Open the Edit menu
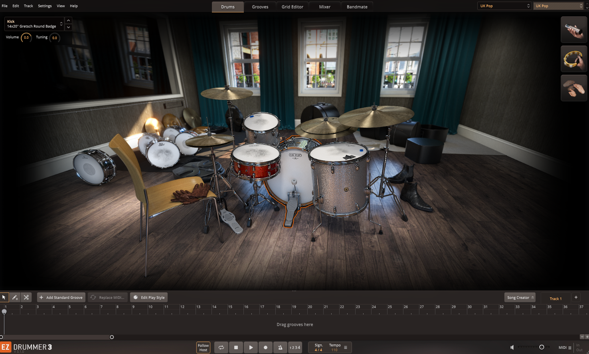This screenshot has height=354, width=589. (x=16, y=6)
